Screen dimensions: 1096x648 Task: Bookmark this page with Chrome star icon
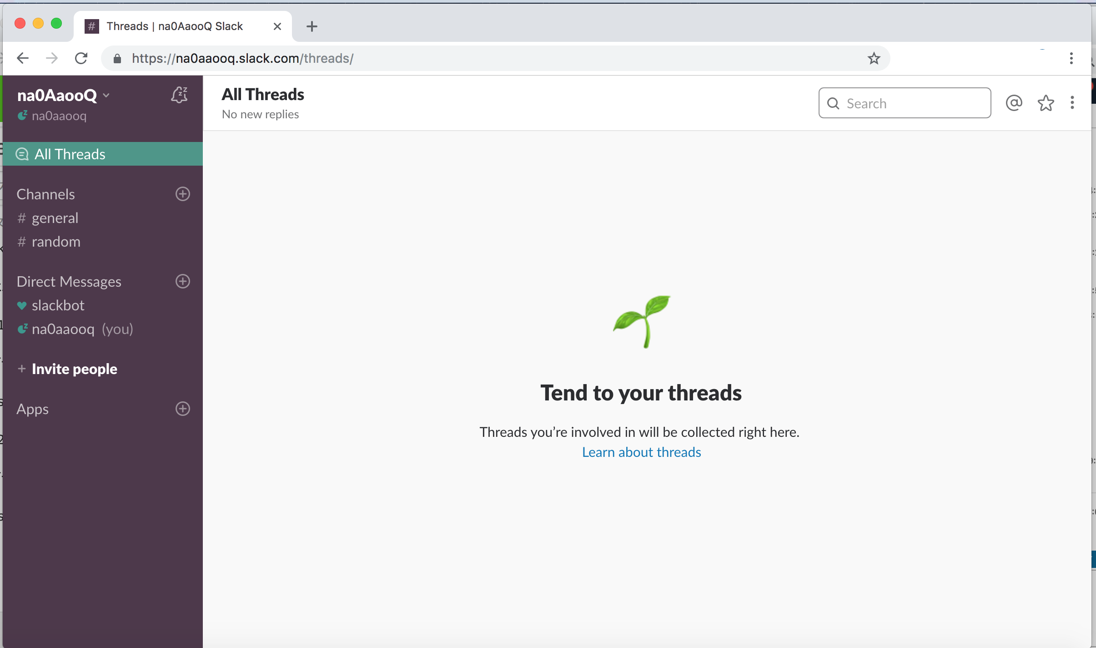point(874,58)
